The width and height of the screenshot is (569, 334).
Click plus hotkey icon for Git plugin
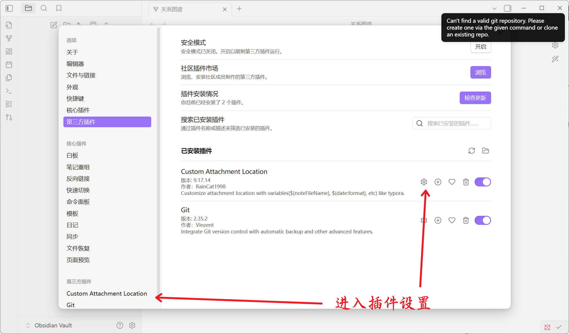tap(438, 220)
